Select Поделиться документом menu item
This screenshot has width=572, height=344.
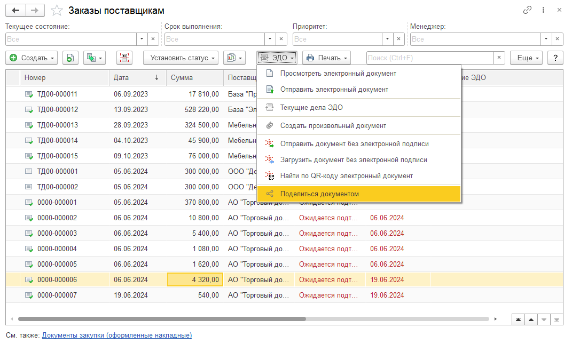pyautogui.click(x=358, y=194)
